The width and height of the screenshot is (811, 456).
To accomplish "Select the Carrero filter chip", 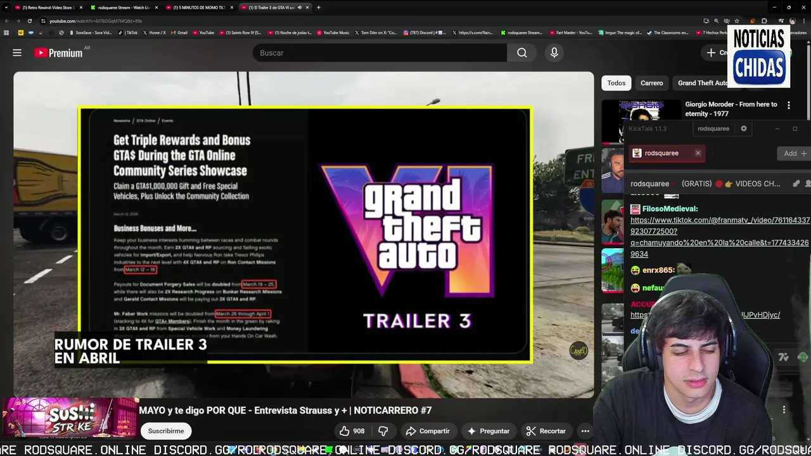I will point(651,83).
